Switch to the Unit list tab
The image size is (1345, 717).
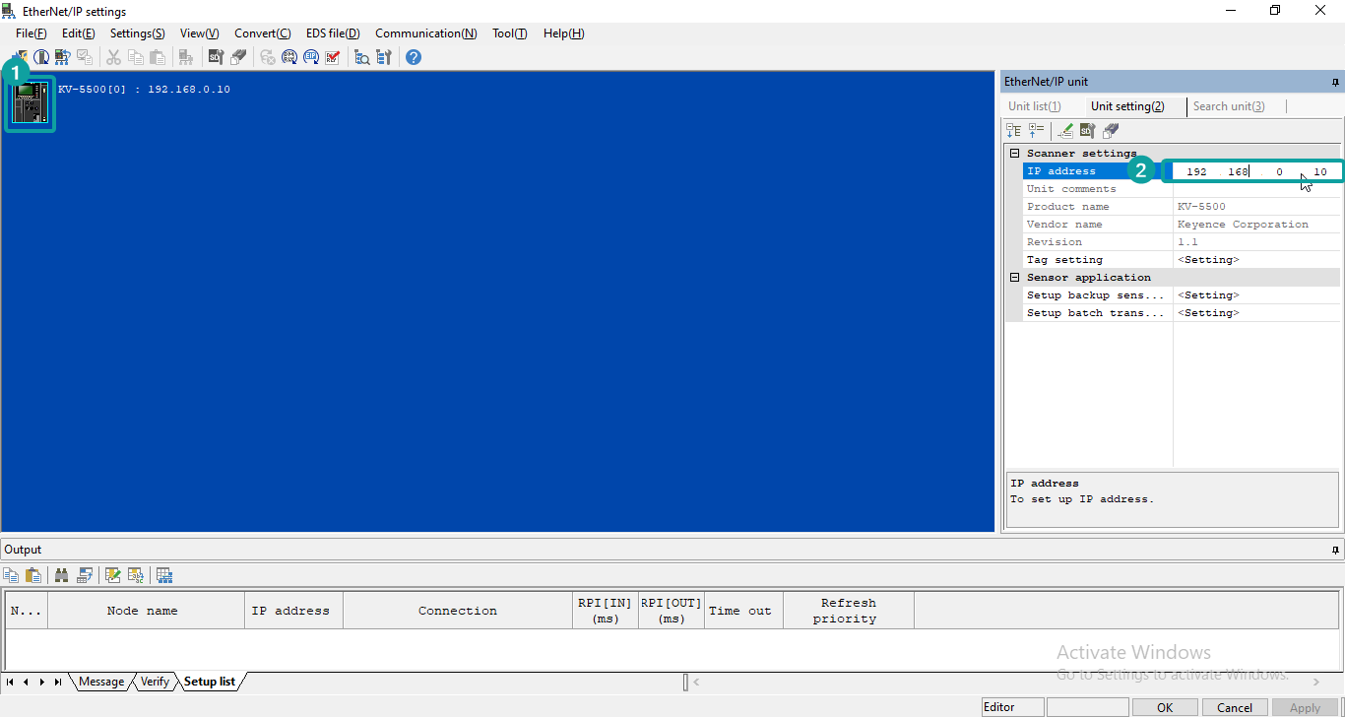[x=1035, y=106]
